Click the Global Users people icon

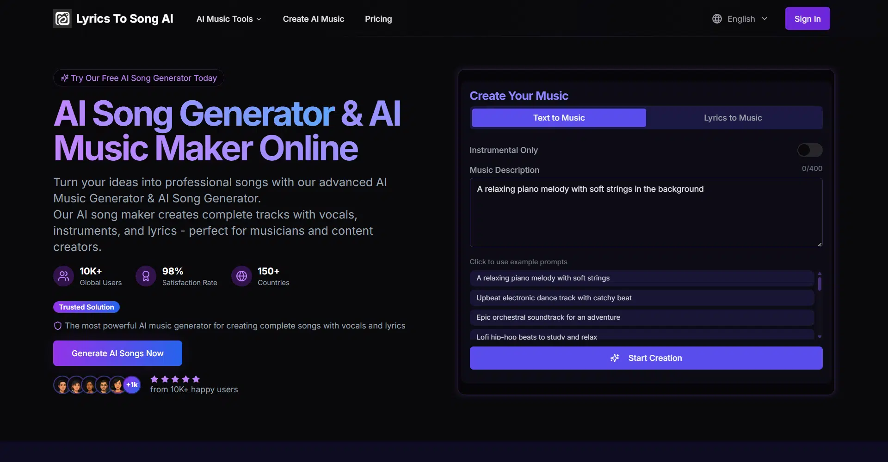[x=64, y=276]
